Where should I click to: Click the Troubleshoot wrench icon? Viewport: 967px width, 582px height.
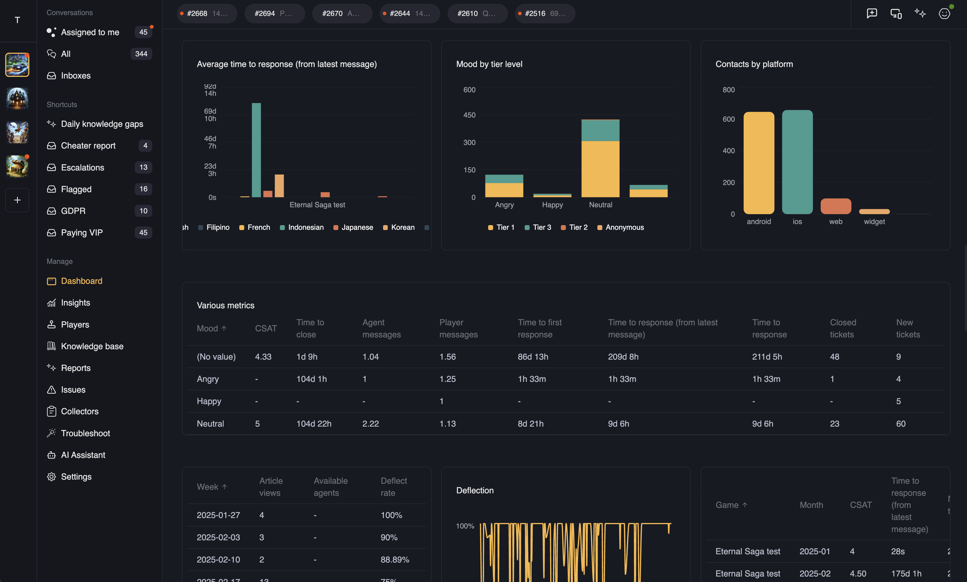point(52,433)
